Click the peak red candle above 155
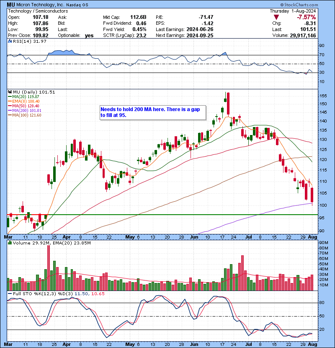The image size is (335, 348). (228, 104)
